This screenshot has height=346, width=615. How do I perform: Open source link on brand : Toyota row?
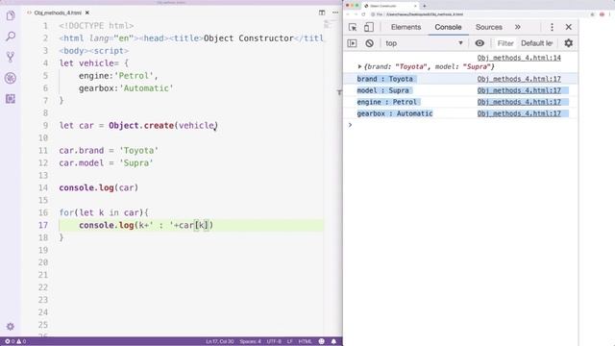tap(519, 79)
